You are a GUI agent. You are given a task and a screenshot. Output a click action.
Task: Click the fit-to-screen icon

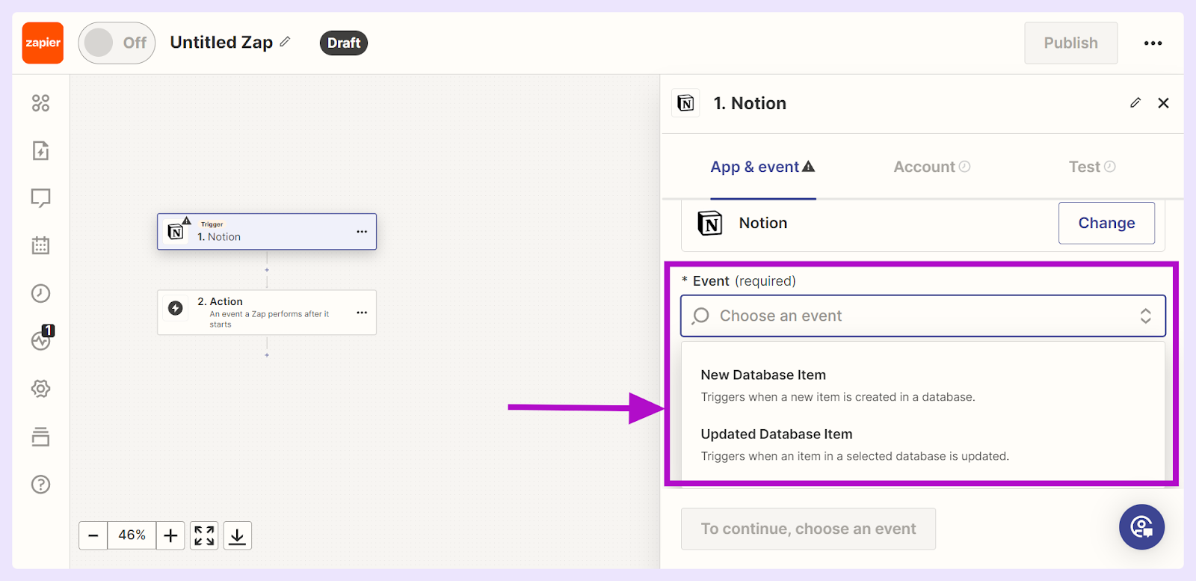click(x=204, y=535)
